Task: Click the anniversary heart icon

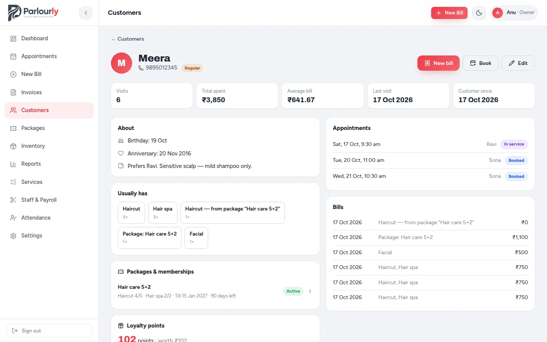Action: [121, 154]
